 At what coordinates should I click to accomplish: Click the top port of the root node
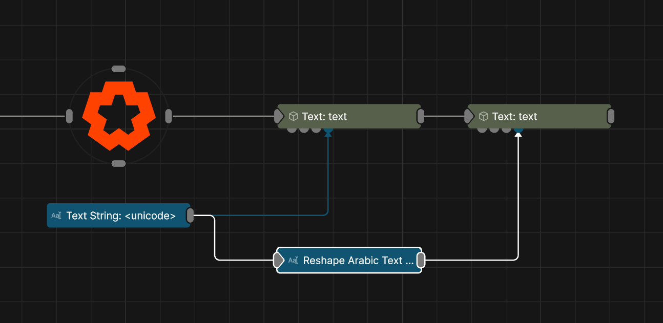(118, 69)
